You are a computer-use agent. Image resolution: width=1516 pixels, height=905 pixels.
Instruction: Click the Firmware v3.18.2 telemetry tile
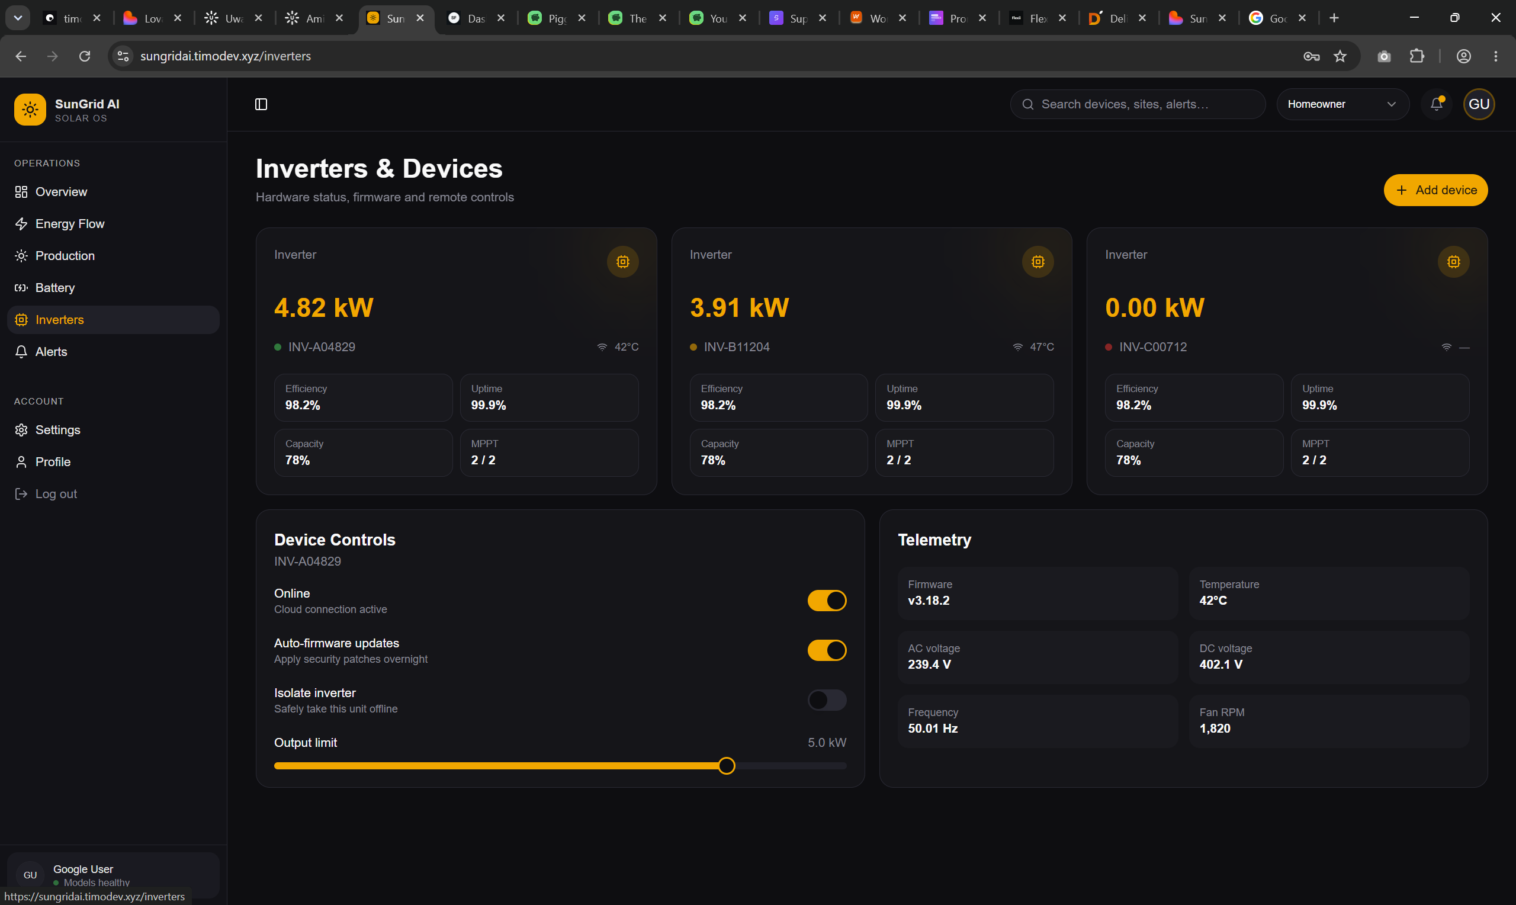(1037, 593)
